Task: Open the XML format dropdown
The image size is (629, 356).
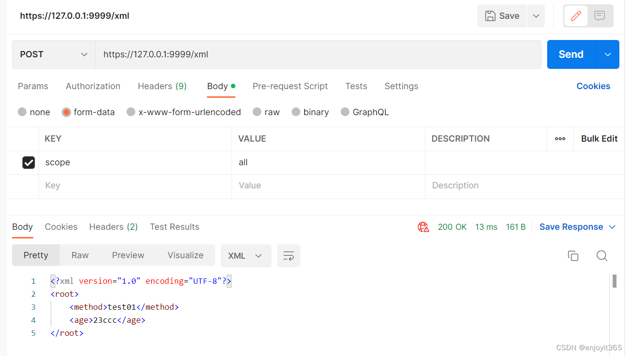Action: point(246,256)
